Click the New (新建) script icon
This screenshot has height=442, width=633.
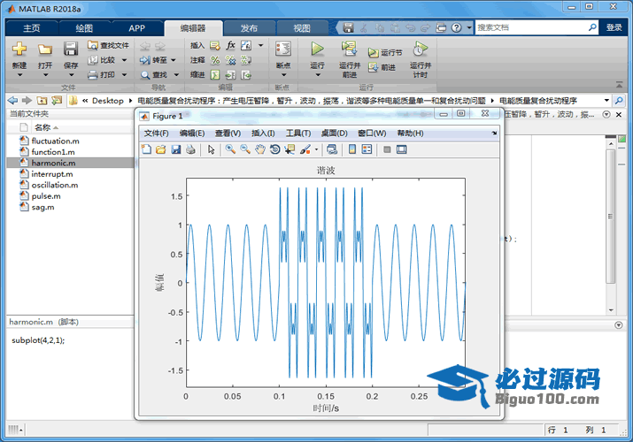click(19, 49)
